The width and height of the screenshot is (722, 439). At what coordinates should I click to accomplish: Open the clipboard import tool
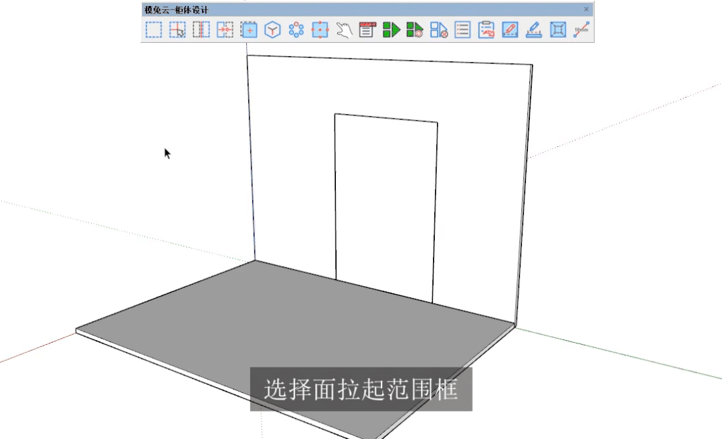click(486, 29)
